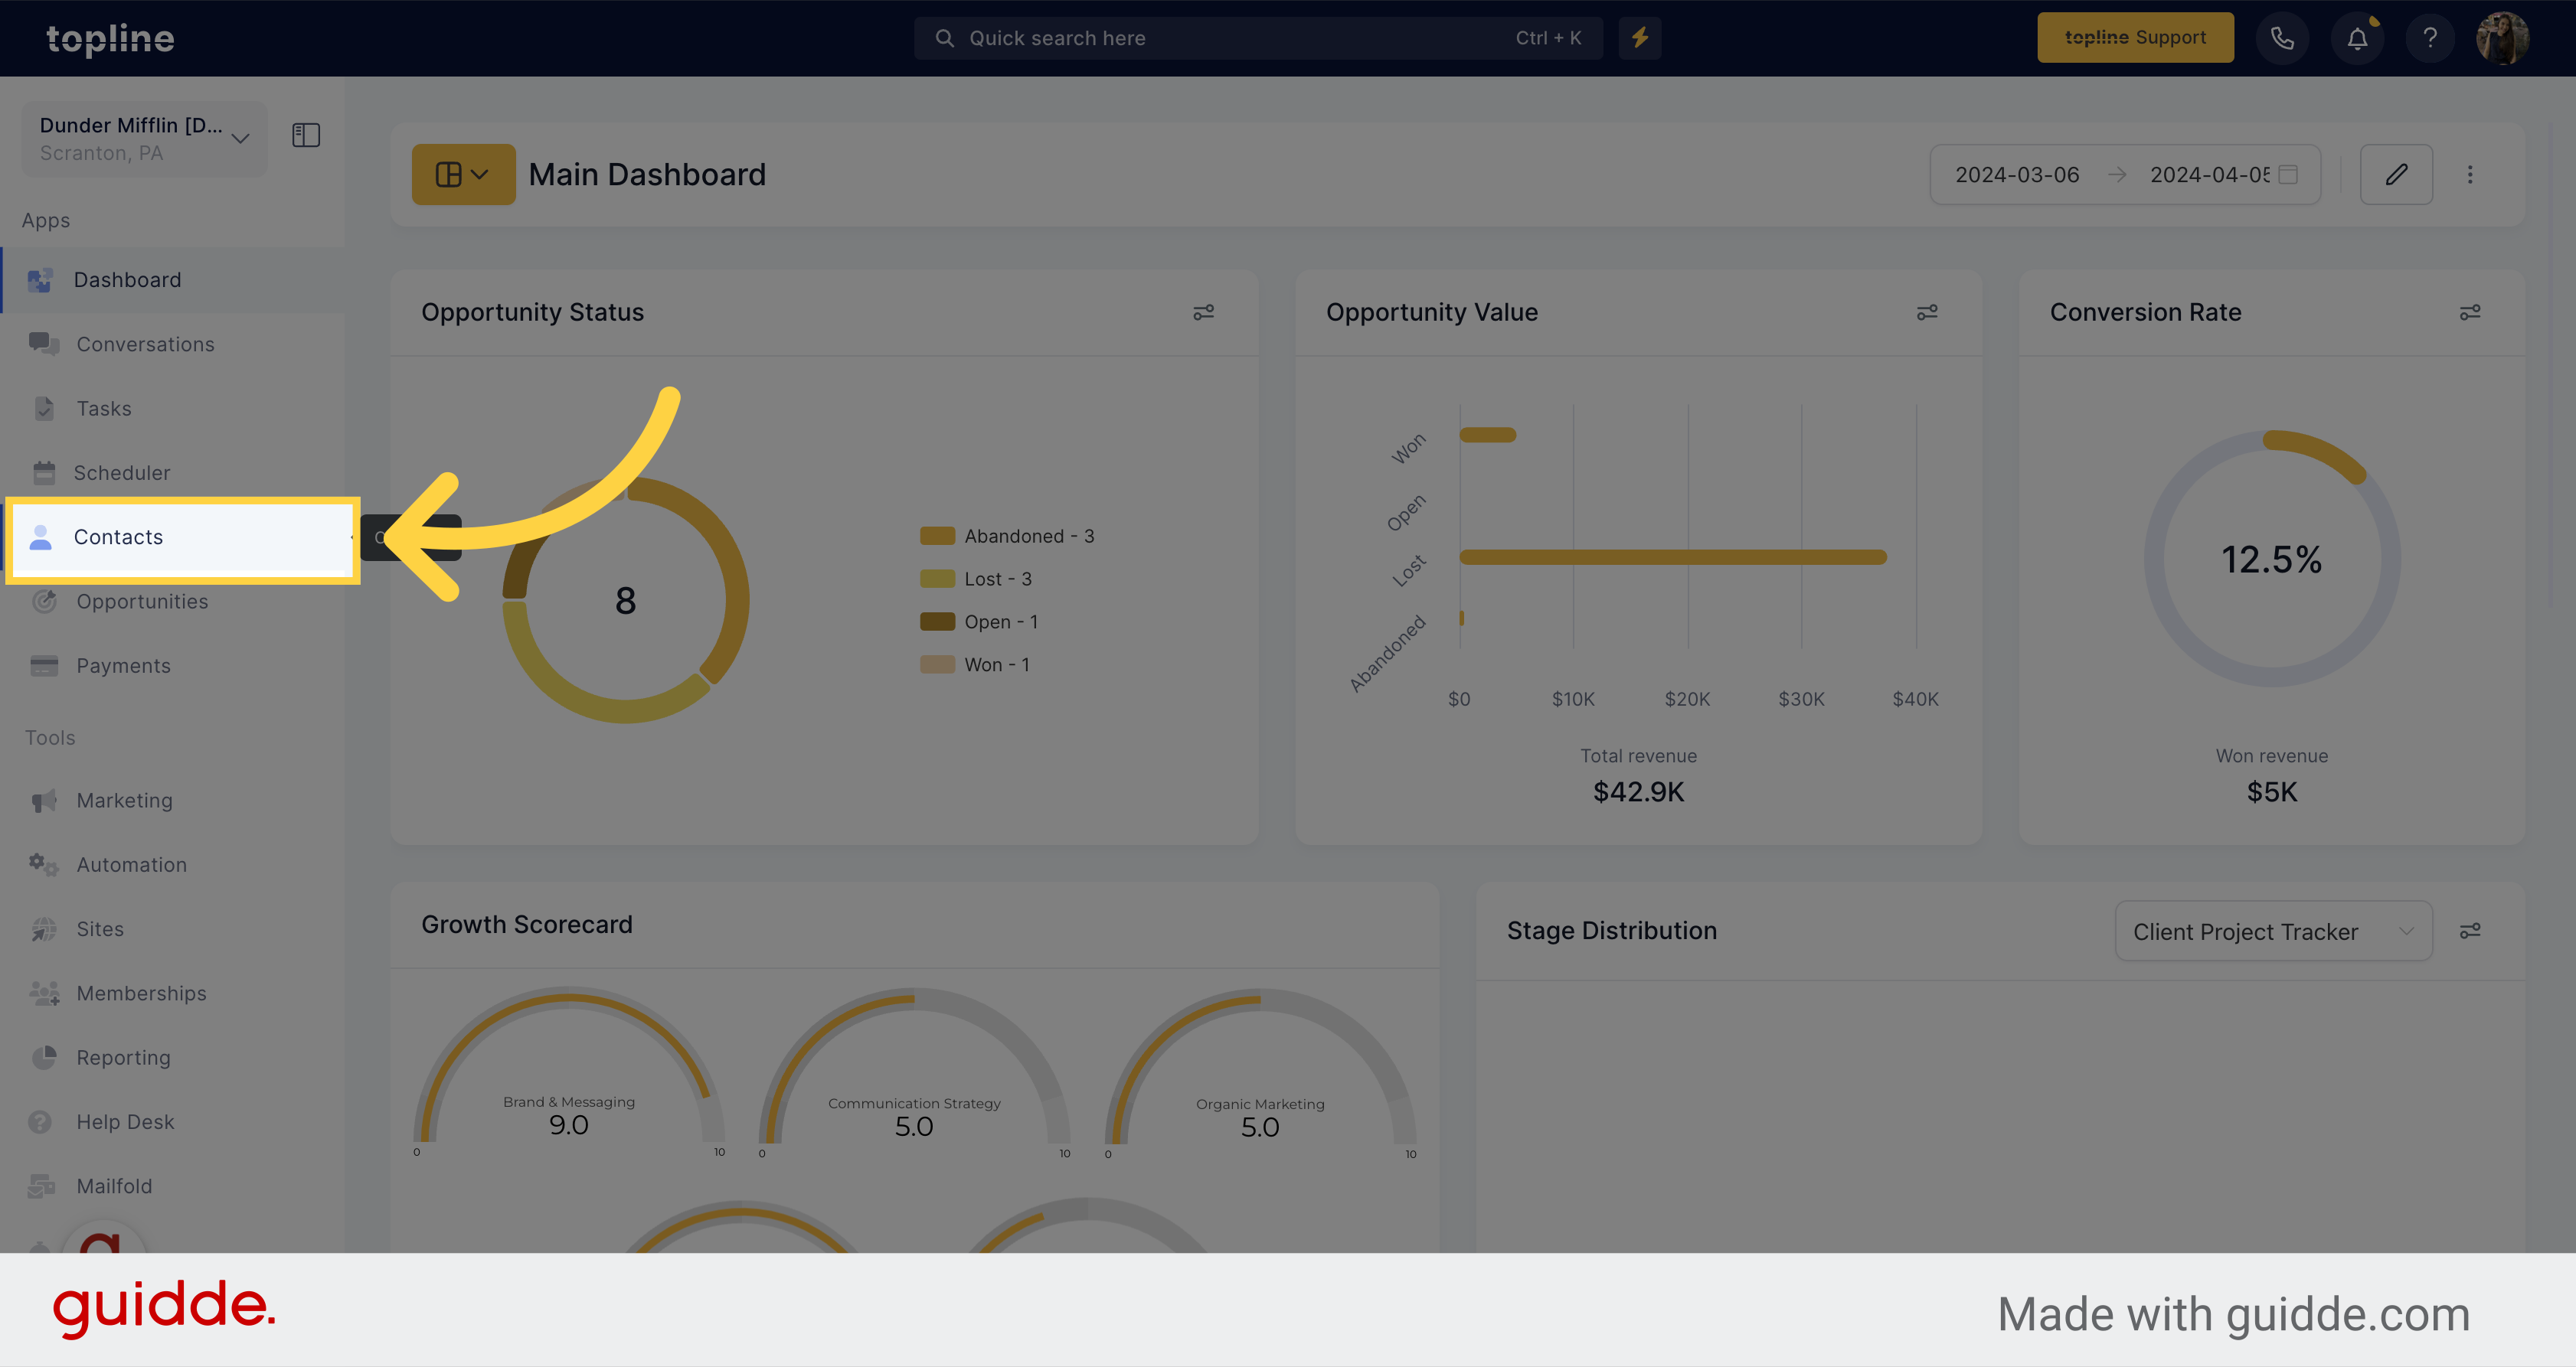Viewport: 2576px width, 1367px height.
Task: Toggle Opportunity Status chart settings
Action: 1205,312
